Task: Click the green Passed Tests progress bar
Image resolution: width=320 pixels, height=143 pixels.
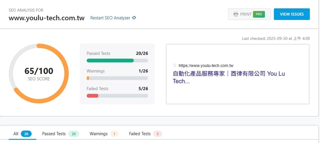Action: point(110,60)
